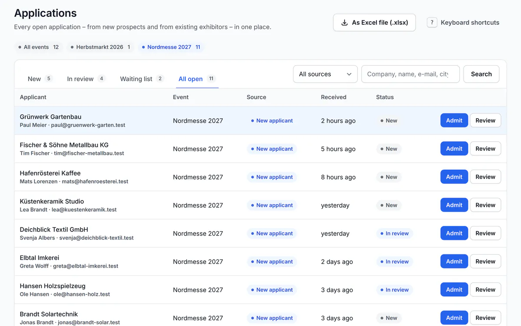The width and height of the screenshot is (521, 326).
Task: Click '5 hours ago' received time
Action: 338,149
